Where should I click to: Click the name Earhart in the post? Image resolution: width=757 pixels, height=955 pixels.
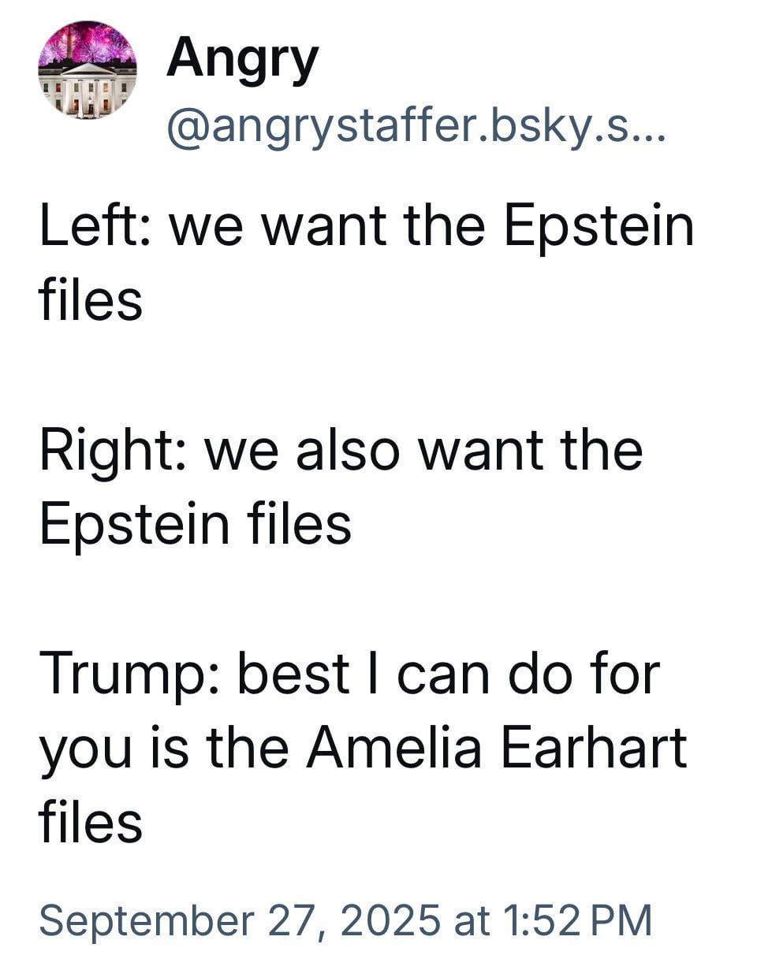594,748
